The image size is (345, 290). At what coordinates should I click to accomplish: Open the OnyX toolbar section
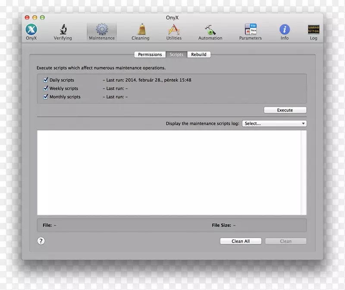31,32
